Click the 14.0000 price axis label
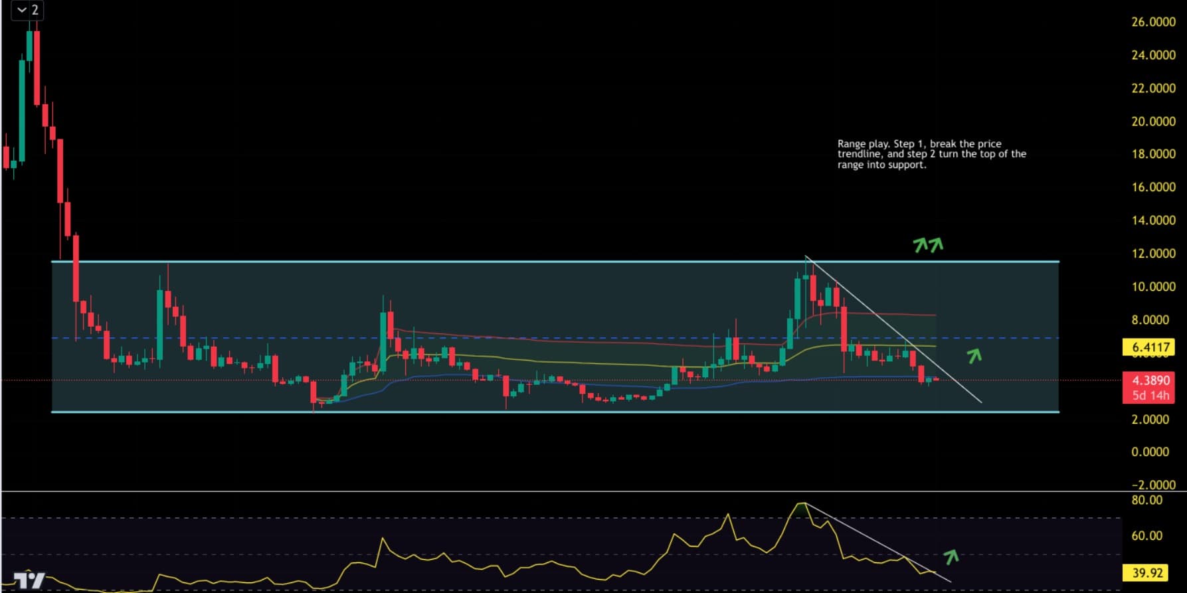The image size is (1187, 593). tap(1153, 220)
